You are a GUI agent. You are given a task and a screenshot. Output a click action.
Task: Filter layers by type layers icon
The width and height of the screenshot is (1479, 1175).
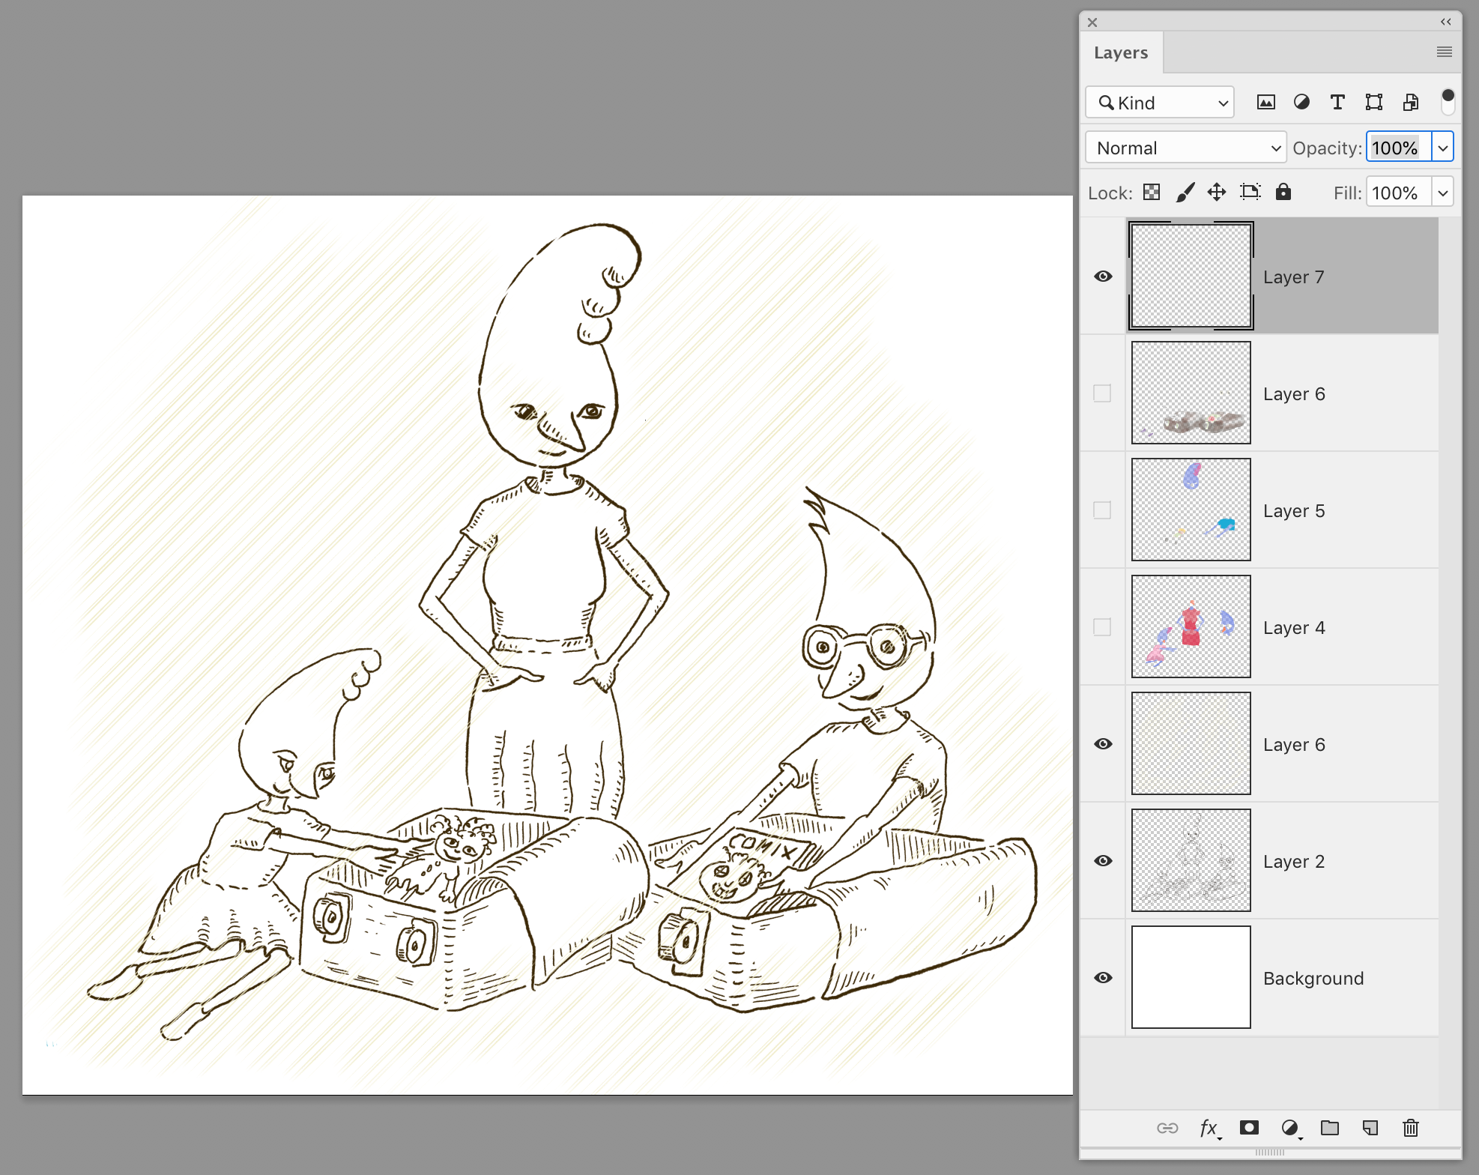[1337, 103]
